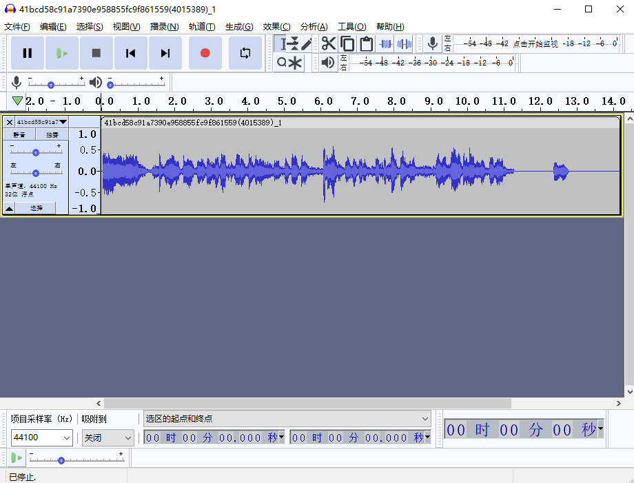Open the 效果(C) menu
634x483 pixels.
tap(276, 27)
